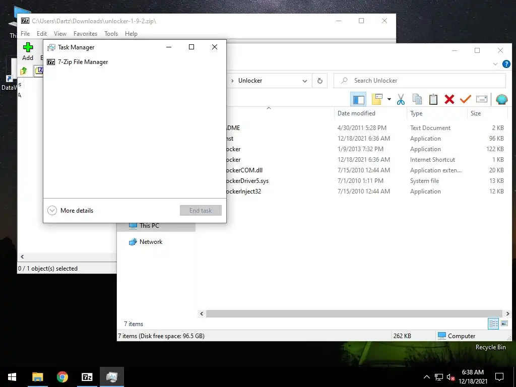Expand More details in Task Manager
The width and height of the screenshot is (516, 387).
tap(71, 211)
